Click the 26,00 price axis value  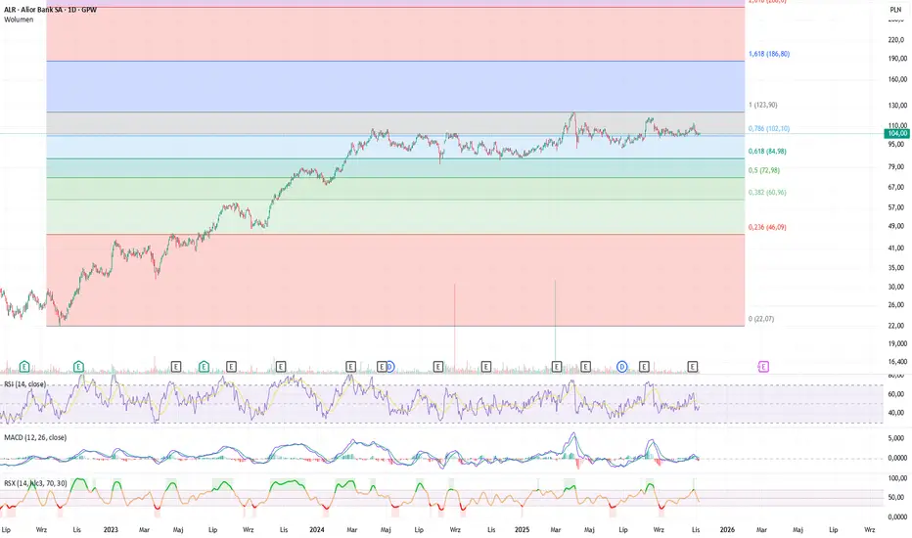(x=896, y=305)
